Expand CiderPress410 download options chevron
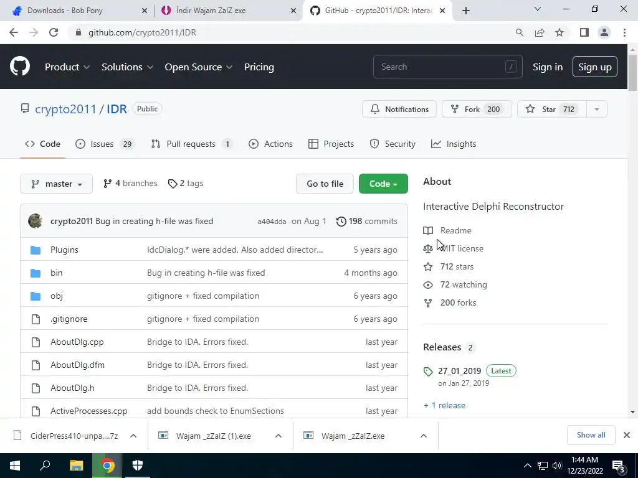The width and height of the screenshot is (638, 478). pyautogui.click(x=133, y=436)
